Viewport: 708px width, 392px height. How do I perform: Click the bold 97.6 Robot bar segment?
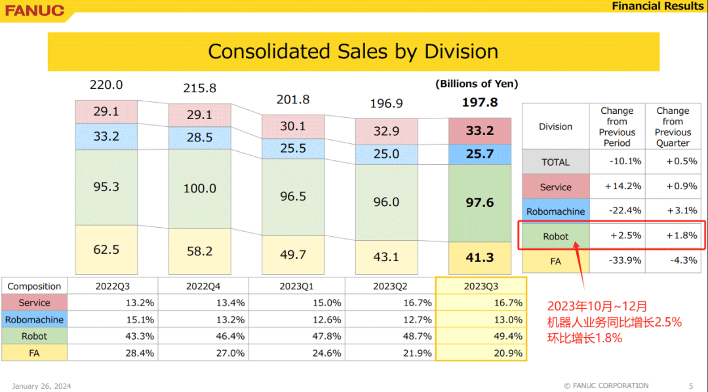pyautogui.click(x=480, y=204)
